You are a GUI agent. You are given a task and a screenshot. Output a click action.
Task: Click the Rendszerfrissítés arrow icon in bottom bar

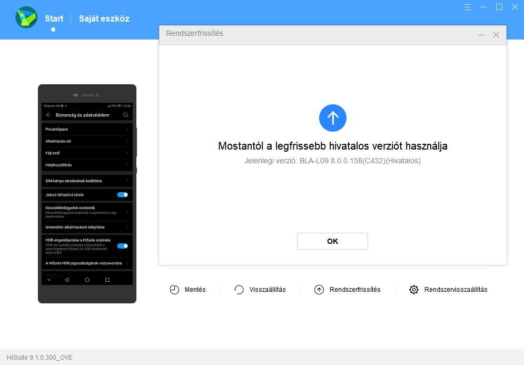coord(319,290)
